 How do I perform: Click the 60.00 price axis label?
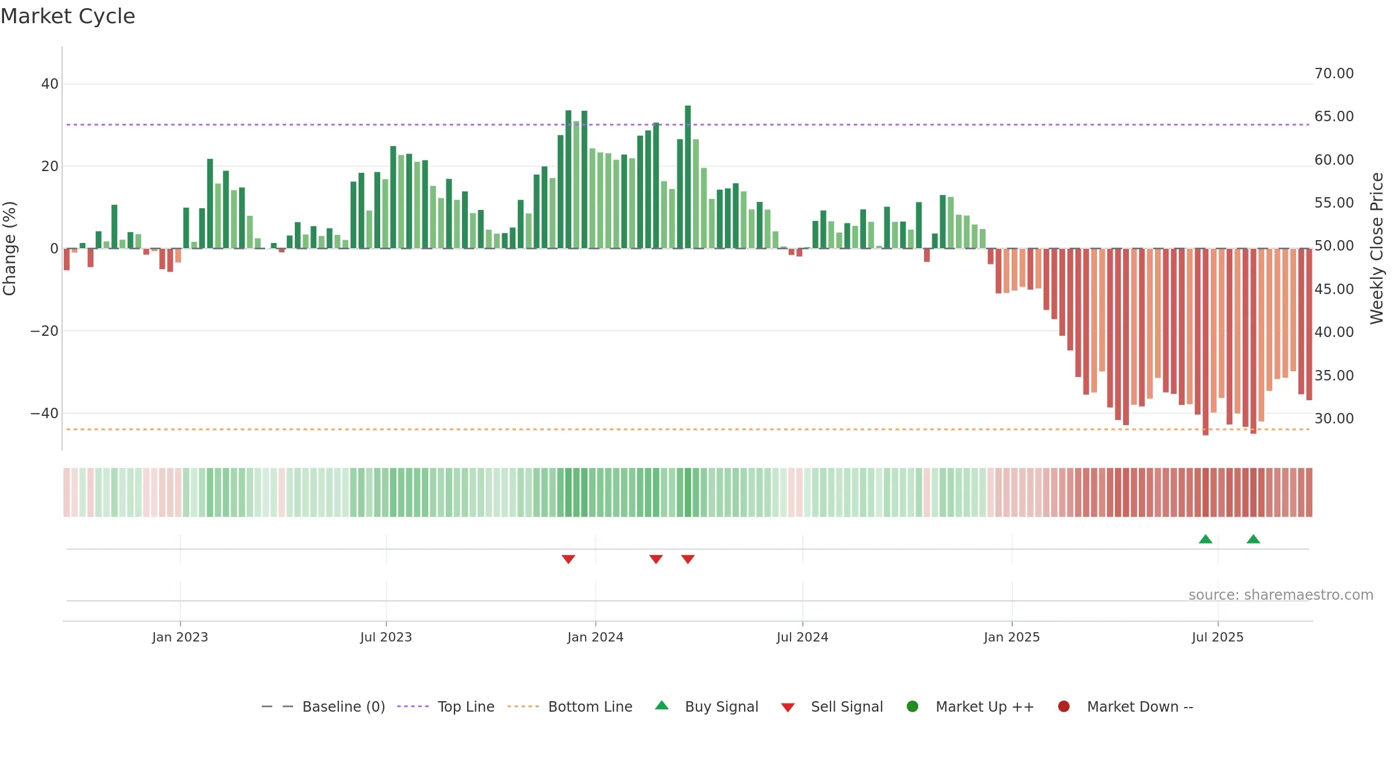click(1334, 159)
